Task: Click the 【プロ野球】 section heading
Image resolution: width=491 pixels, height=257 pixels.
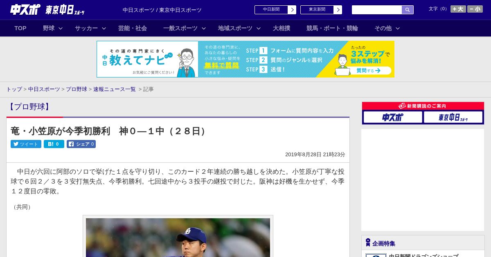Action: [x=29, y=107]
